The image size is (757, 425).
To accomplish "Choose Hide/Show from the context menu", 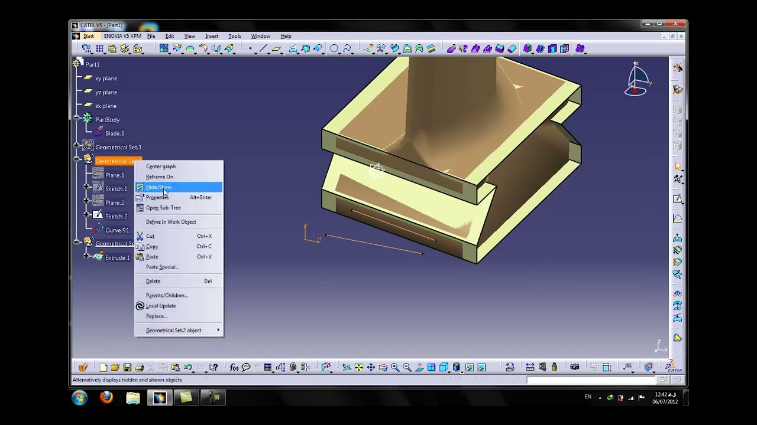I will point(179,187).
